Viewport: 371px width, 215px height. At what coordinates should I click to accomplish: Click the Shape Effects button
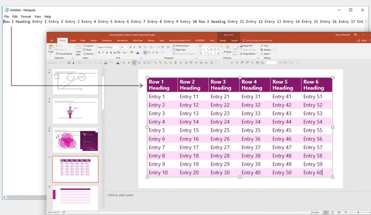[x=249, y=54]
